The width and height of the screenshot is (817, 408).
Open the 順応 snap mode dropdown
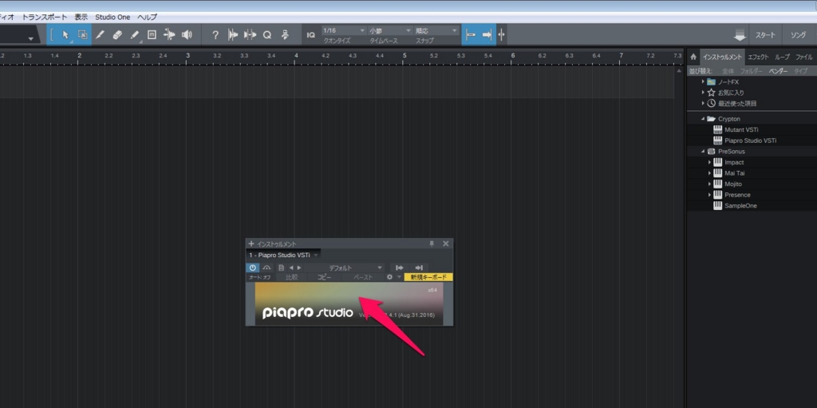436,31
